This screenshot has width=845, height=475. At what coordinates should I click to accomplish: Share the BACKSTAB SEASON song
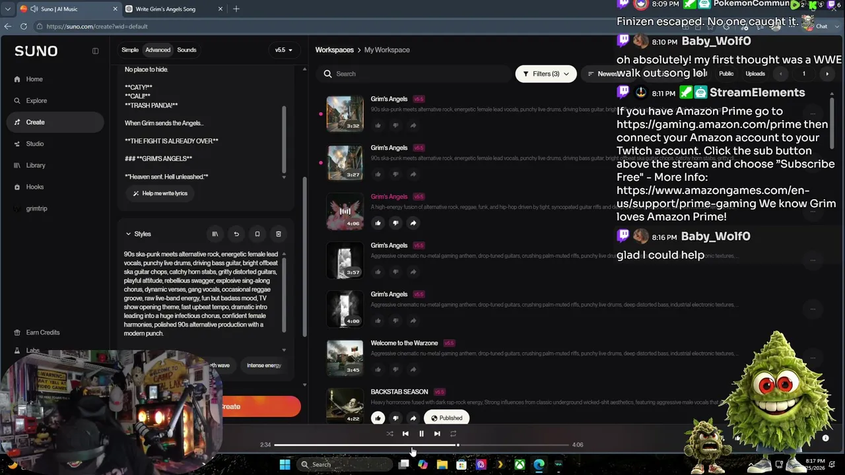pyautogui.click(x=413, y=418)
